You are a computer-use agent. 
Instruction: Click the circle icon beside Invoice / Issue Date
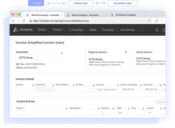click(x=141, y=85)
